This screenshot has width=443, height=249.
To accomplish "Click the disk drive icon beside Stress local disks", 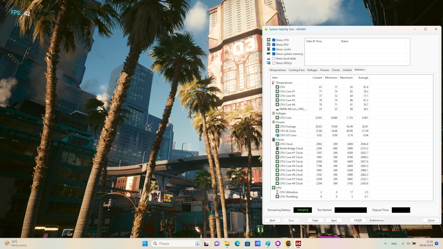I will click(x=269, y=59).
